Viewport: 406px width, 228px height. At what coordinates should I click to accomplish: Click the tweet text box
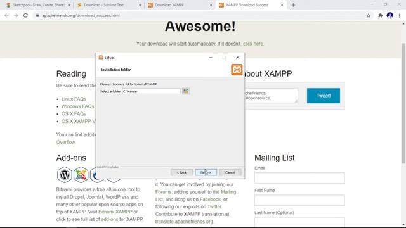tap(271, 96)
